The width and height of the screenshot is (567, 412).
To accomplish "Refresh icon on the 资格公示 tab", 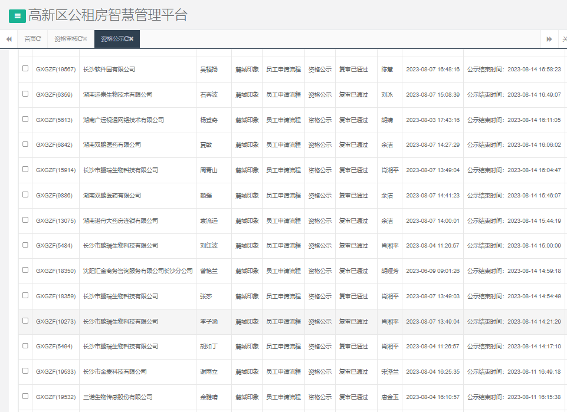I will [126, 39].
